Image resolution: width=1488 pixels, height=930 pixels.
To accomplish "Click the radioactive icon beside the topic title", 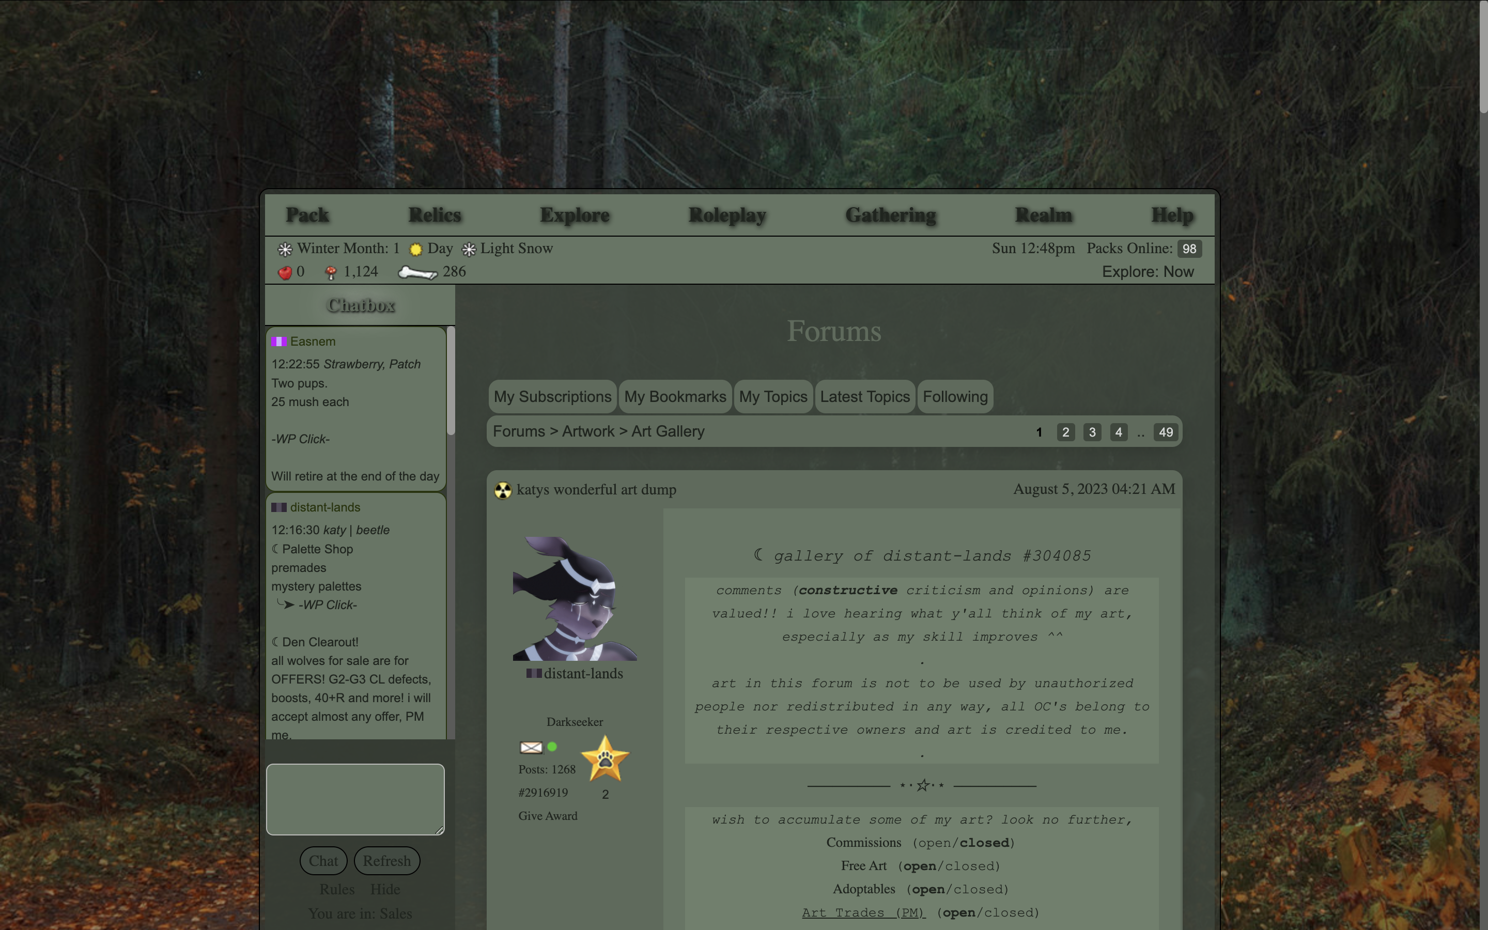I will point(503,490).
